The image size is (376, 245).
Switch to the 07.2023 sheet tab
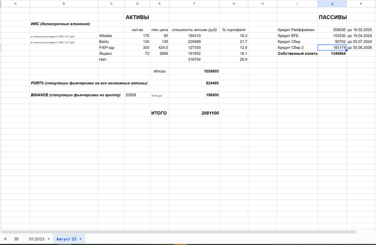tap(37, 239)
